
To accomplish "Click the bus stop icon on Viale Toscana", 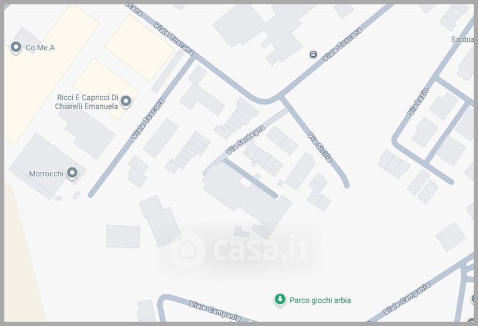I will 313,54.
